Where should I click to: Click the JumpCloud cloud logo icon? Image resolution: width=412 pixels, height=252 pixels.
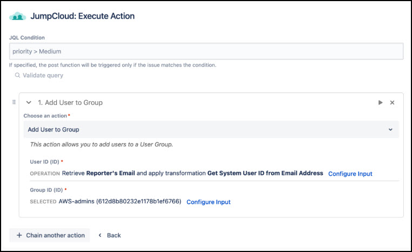coord(18,16)
